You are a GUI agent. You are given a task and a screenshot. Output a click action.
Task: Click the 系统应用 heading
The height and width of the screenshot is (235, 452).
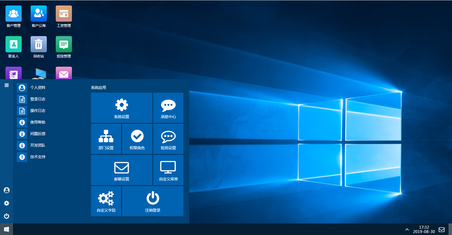(x=98, y=87)
